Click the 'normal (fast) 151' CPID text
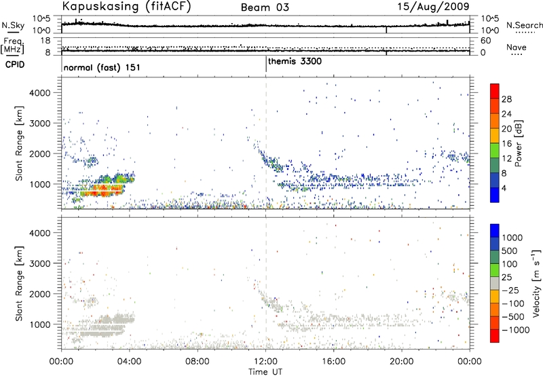Viewport: 543px width, 376px height. [102, 67]
